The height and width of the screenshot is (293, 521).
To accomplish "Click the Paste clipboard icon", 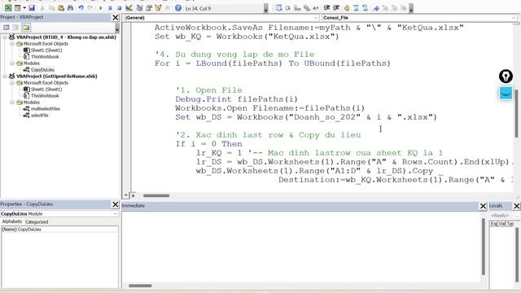I will (x=61, y=8).
